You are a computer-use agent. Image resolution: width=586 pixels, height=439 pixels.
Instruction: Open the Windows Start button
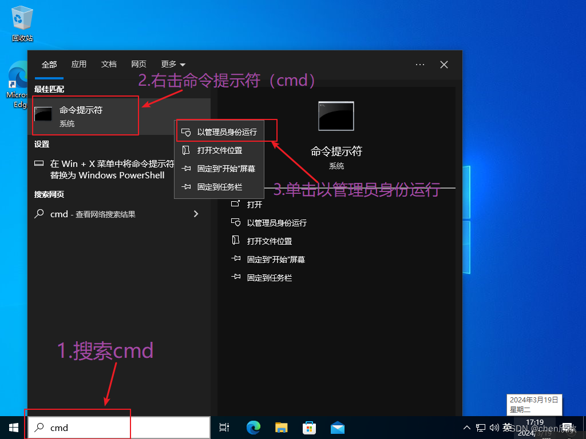pyautogui.click(x=14, y=428)
